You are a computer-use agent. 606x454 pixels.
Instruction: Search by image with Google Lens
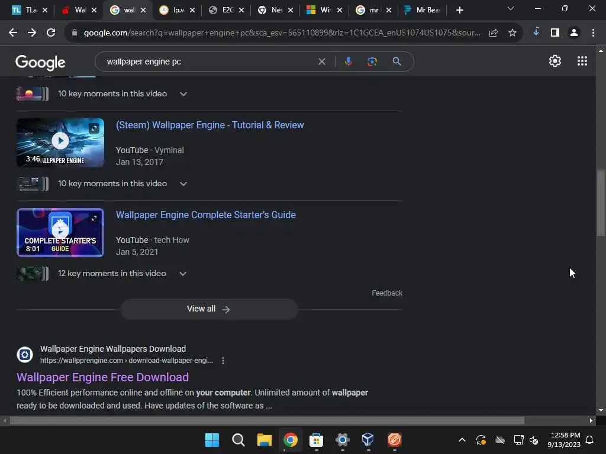[372, 61]
